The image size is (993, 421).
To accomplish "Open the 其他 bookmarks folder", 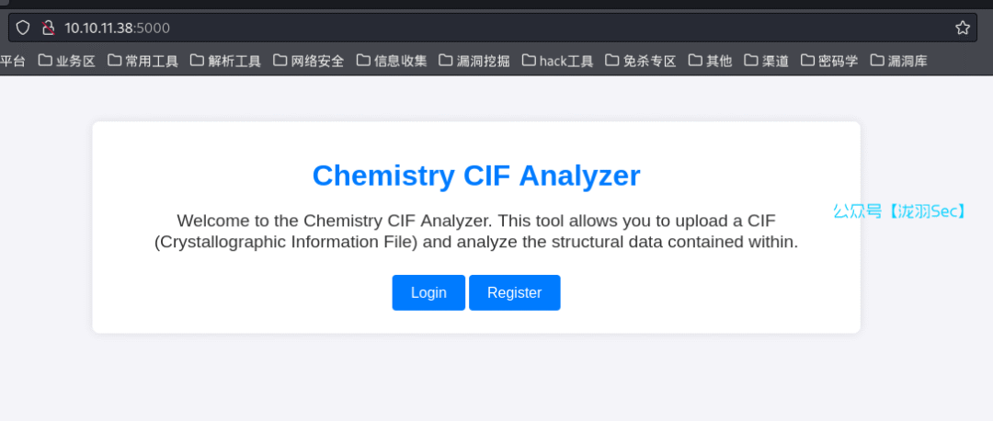I will pos(710,61).
